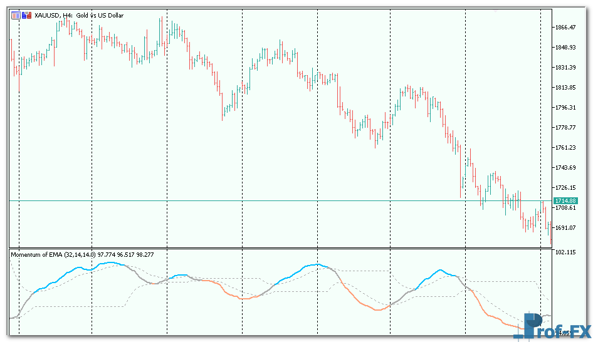Viewport: 593px width, 342px height.
Task: Click the 1726.15 price axis label
Action: [565, 188]
